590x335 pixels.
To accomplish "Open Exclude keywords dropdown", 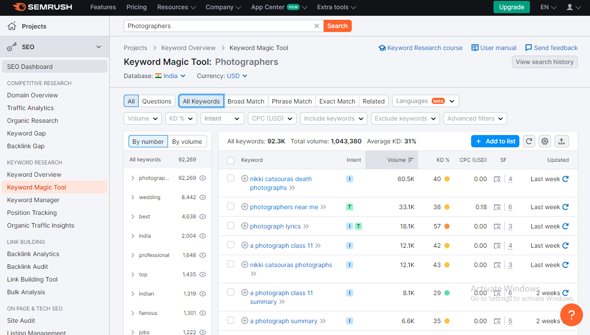I will click(405, 118).
